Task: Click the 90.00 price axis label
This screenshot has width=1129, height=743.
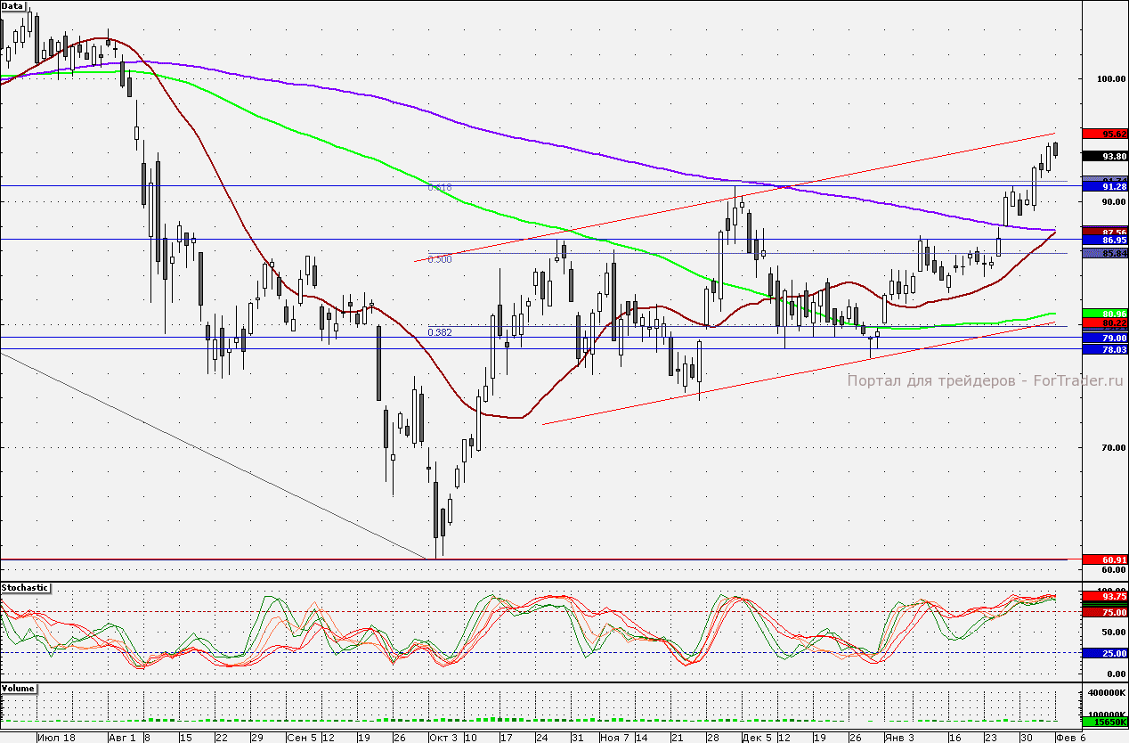Action: [x=1115, y=202]
